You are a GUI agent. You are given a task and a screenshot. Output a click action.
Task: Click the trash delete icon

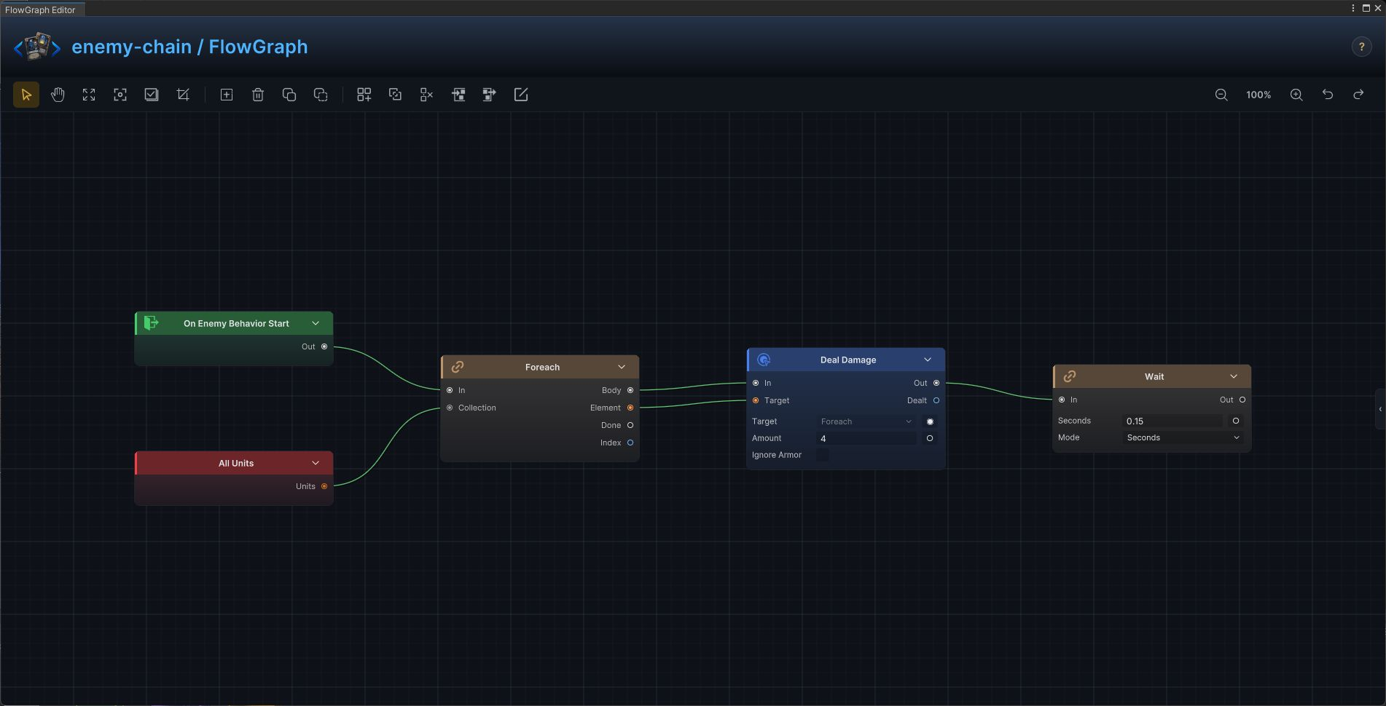(x=258, y=95)
